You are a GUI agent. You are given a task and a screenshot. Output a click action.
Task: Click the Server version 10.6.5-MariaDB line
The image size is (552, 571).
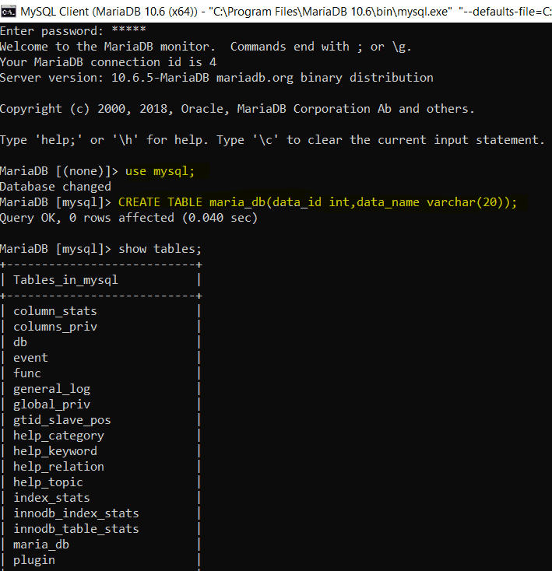point(216,78)
